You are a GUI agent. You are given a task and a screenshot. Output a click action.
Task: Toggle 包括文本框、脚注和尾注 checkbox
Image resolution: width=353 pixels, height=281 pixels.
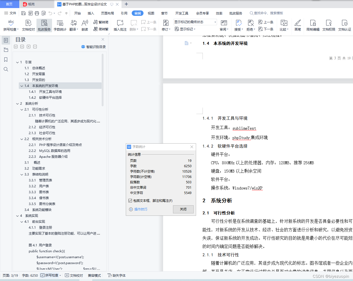130,200
